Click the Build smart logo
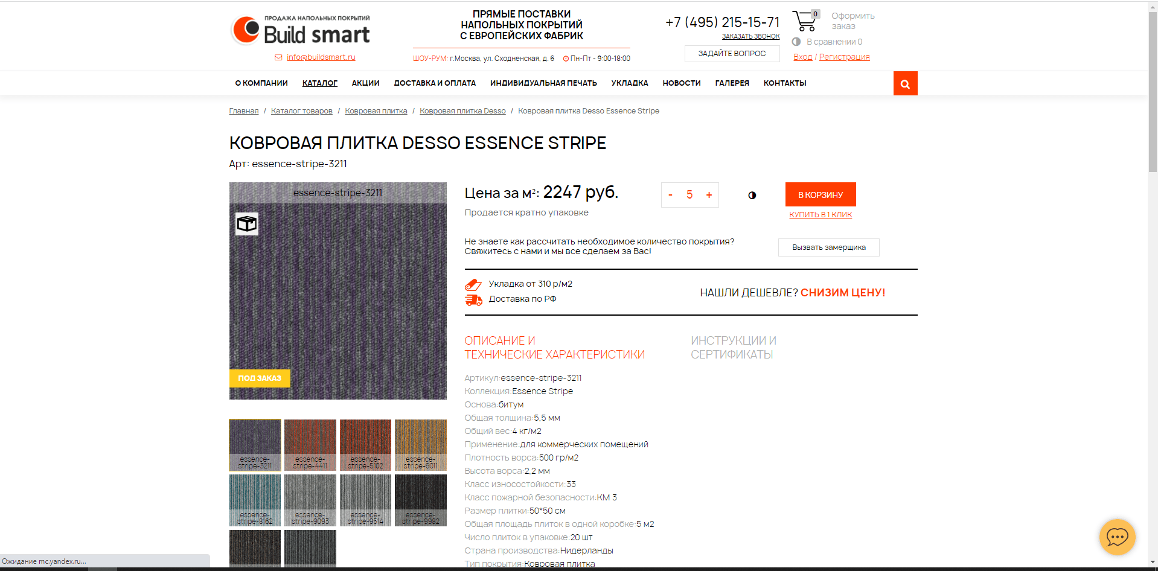Screen dimensions: 1158x571 (x=300, y=30)
